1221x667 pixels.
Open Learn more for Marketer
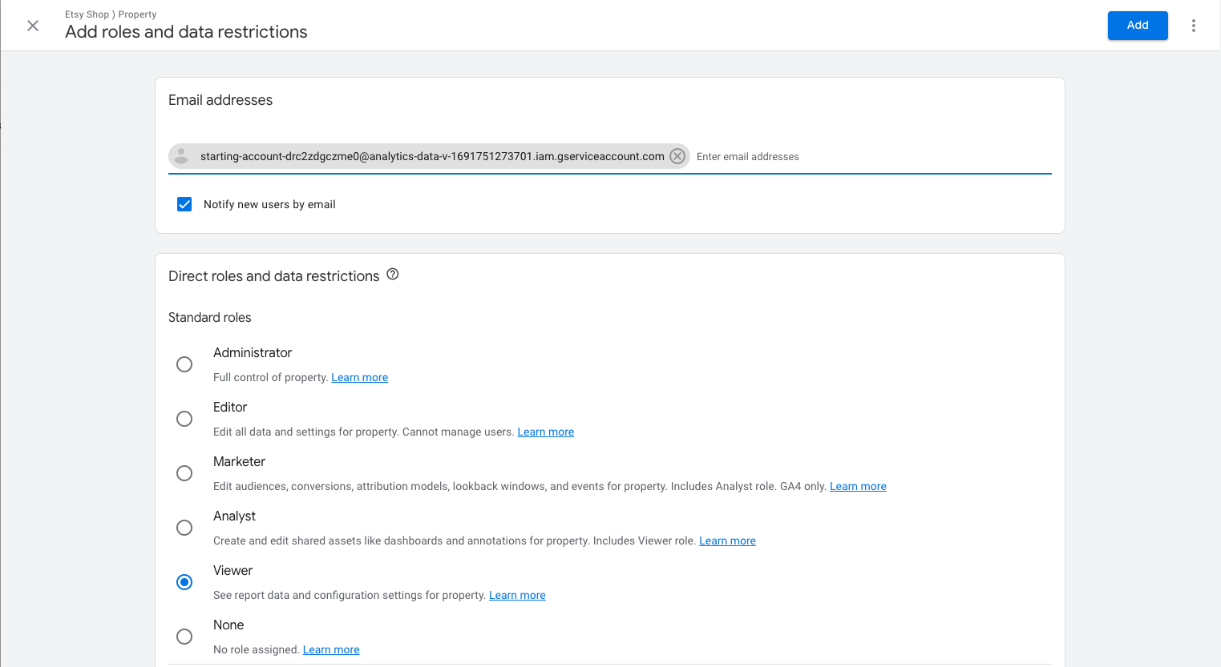pyautogui.click(x=857, y=486)
